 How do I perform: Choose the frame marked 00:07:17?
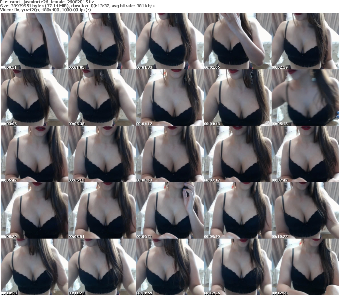(238, 154)
